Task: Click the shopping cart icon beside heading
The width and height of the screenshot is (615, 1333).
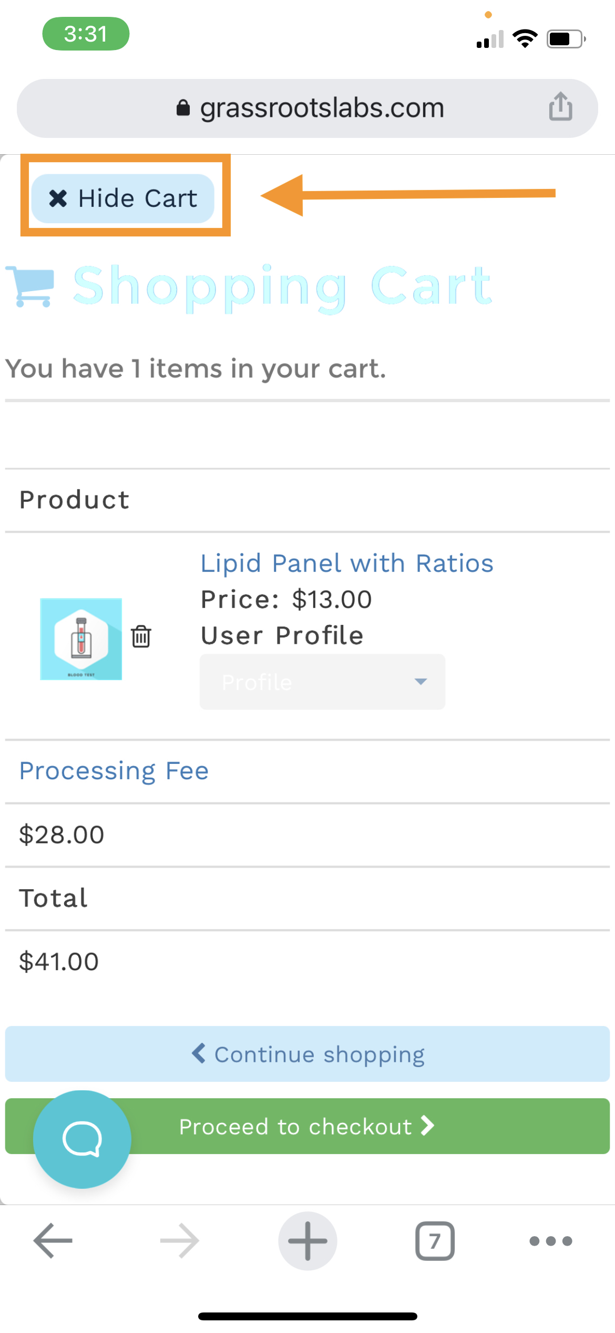Action: [30, 286]
